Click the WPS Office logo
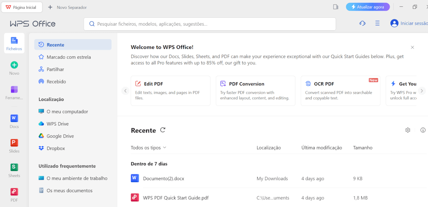Viewport: 428px width, 207px height. pos(33,24)
